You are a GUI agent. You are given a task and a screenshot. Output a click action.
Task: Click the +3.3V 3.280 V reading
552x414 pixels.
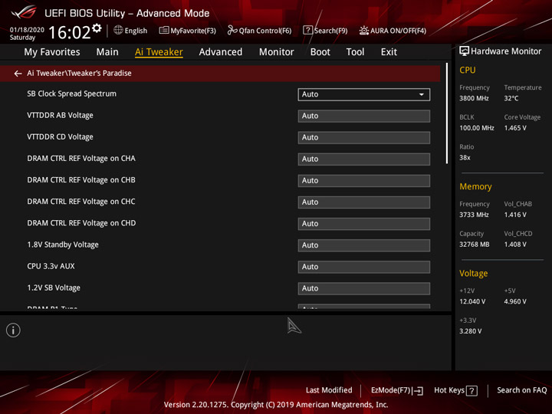[470, 331]
